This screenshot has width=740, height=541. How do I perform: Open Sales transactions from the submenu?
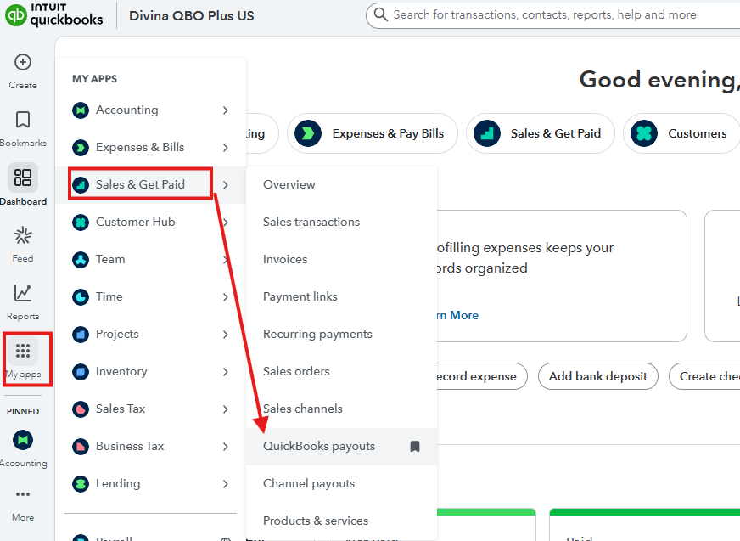(x=341, y=222)
